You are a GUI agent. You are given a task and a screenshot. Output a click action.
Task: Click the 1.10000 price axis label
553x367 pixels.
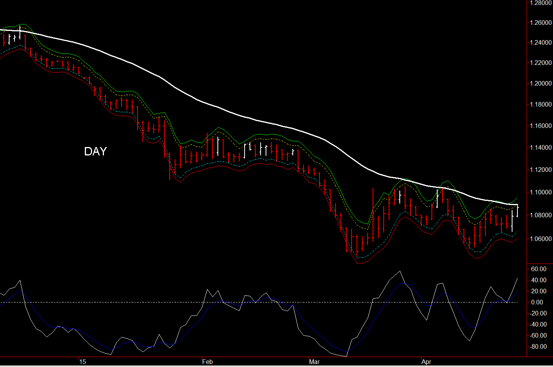(540, 192)
